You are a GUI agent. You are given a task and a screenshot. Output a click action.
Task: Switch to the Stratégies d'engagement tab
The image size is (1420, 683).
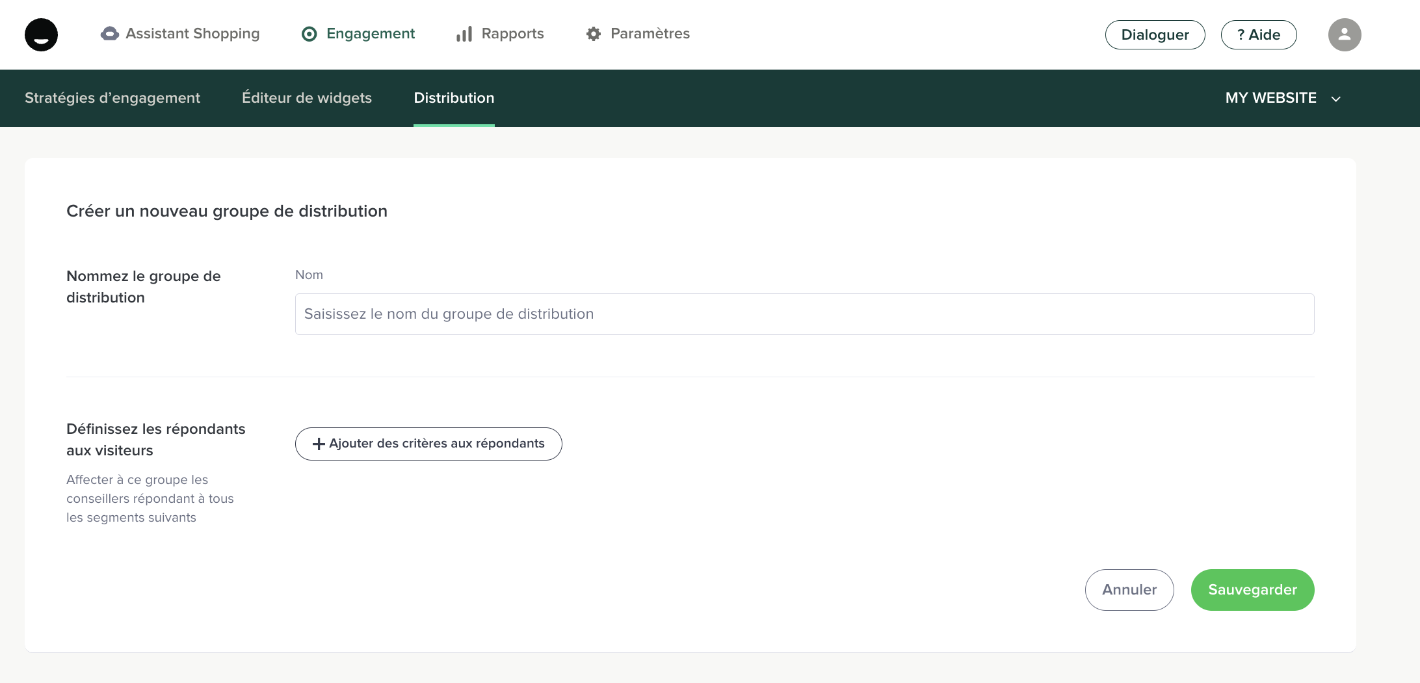(x=112, y=98)
